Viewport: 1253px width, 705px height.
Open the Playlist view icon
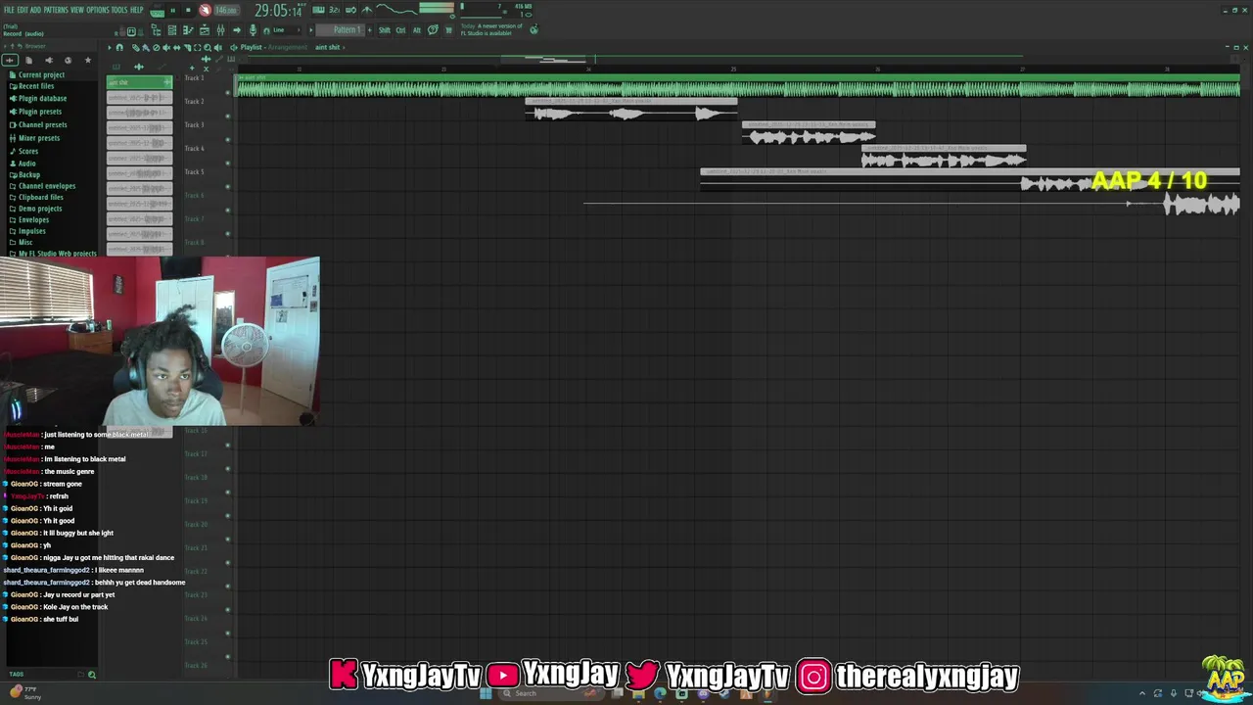click(205, 30)
